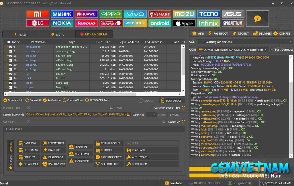Enable the PRELOADER Auth option

[x=97, y=100]
